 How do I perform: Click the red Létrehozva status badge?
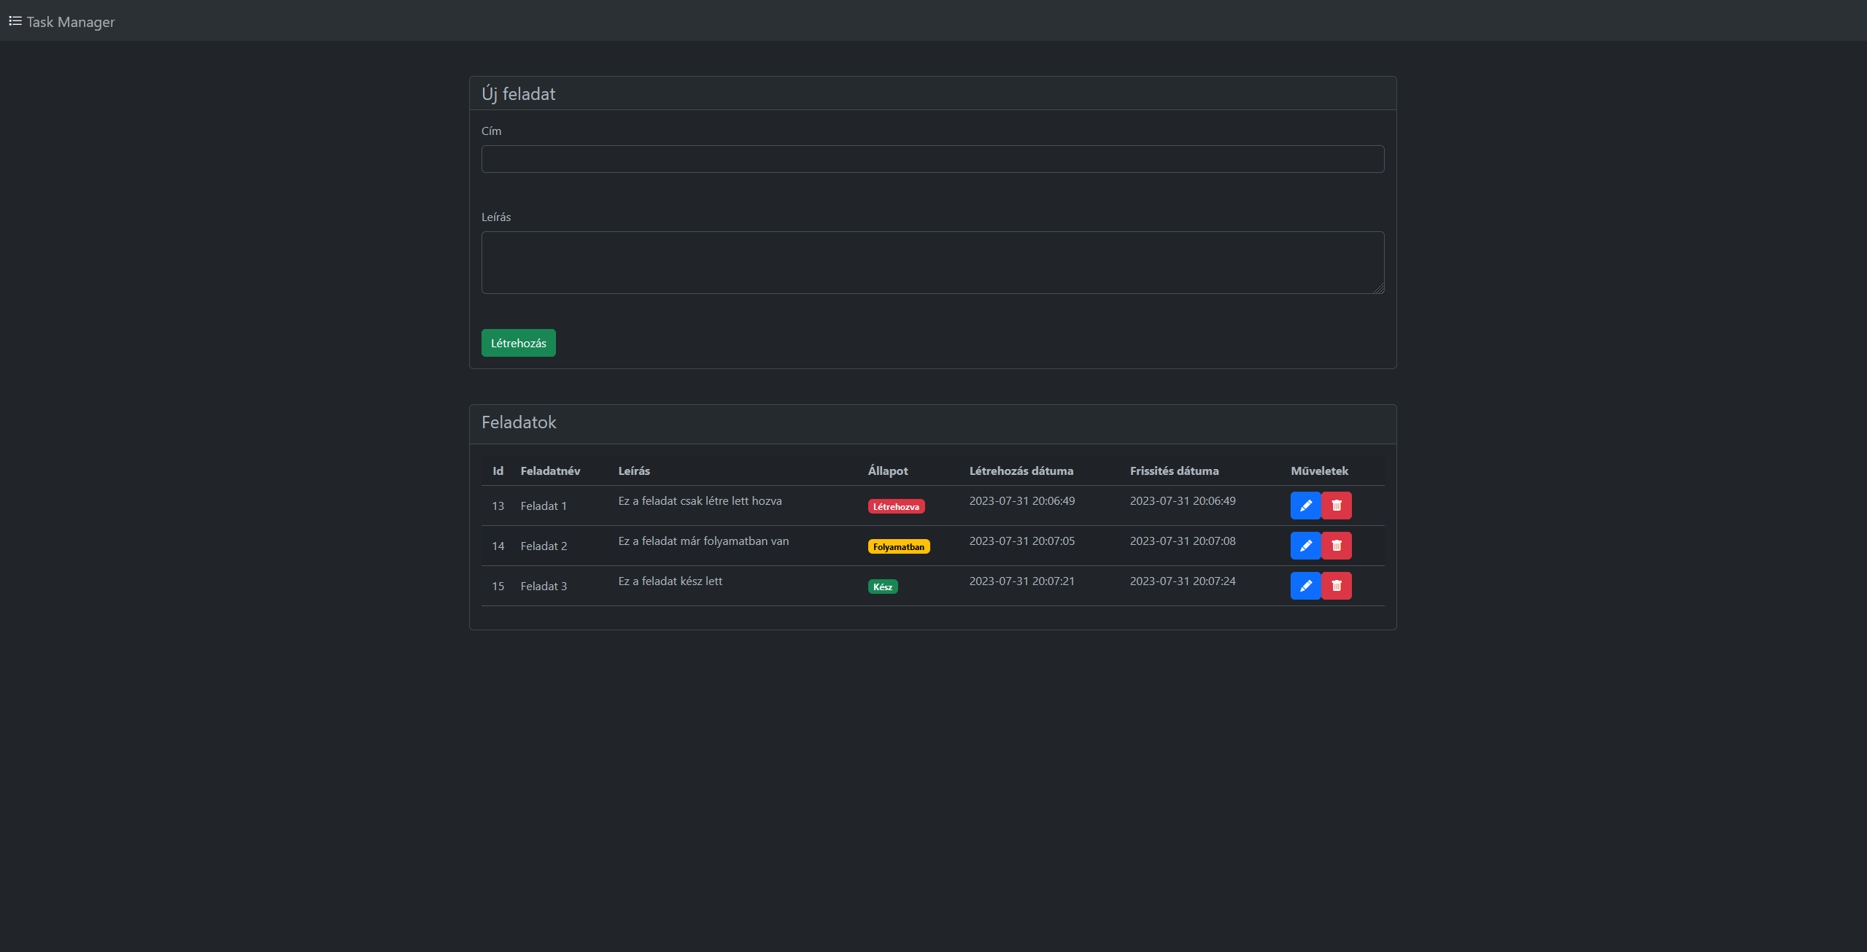point(896,507)
